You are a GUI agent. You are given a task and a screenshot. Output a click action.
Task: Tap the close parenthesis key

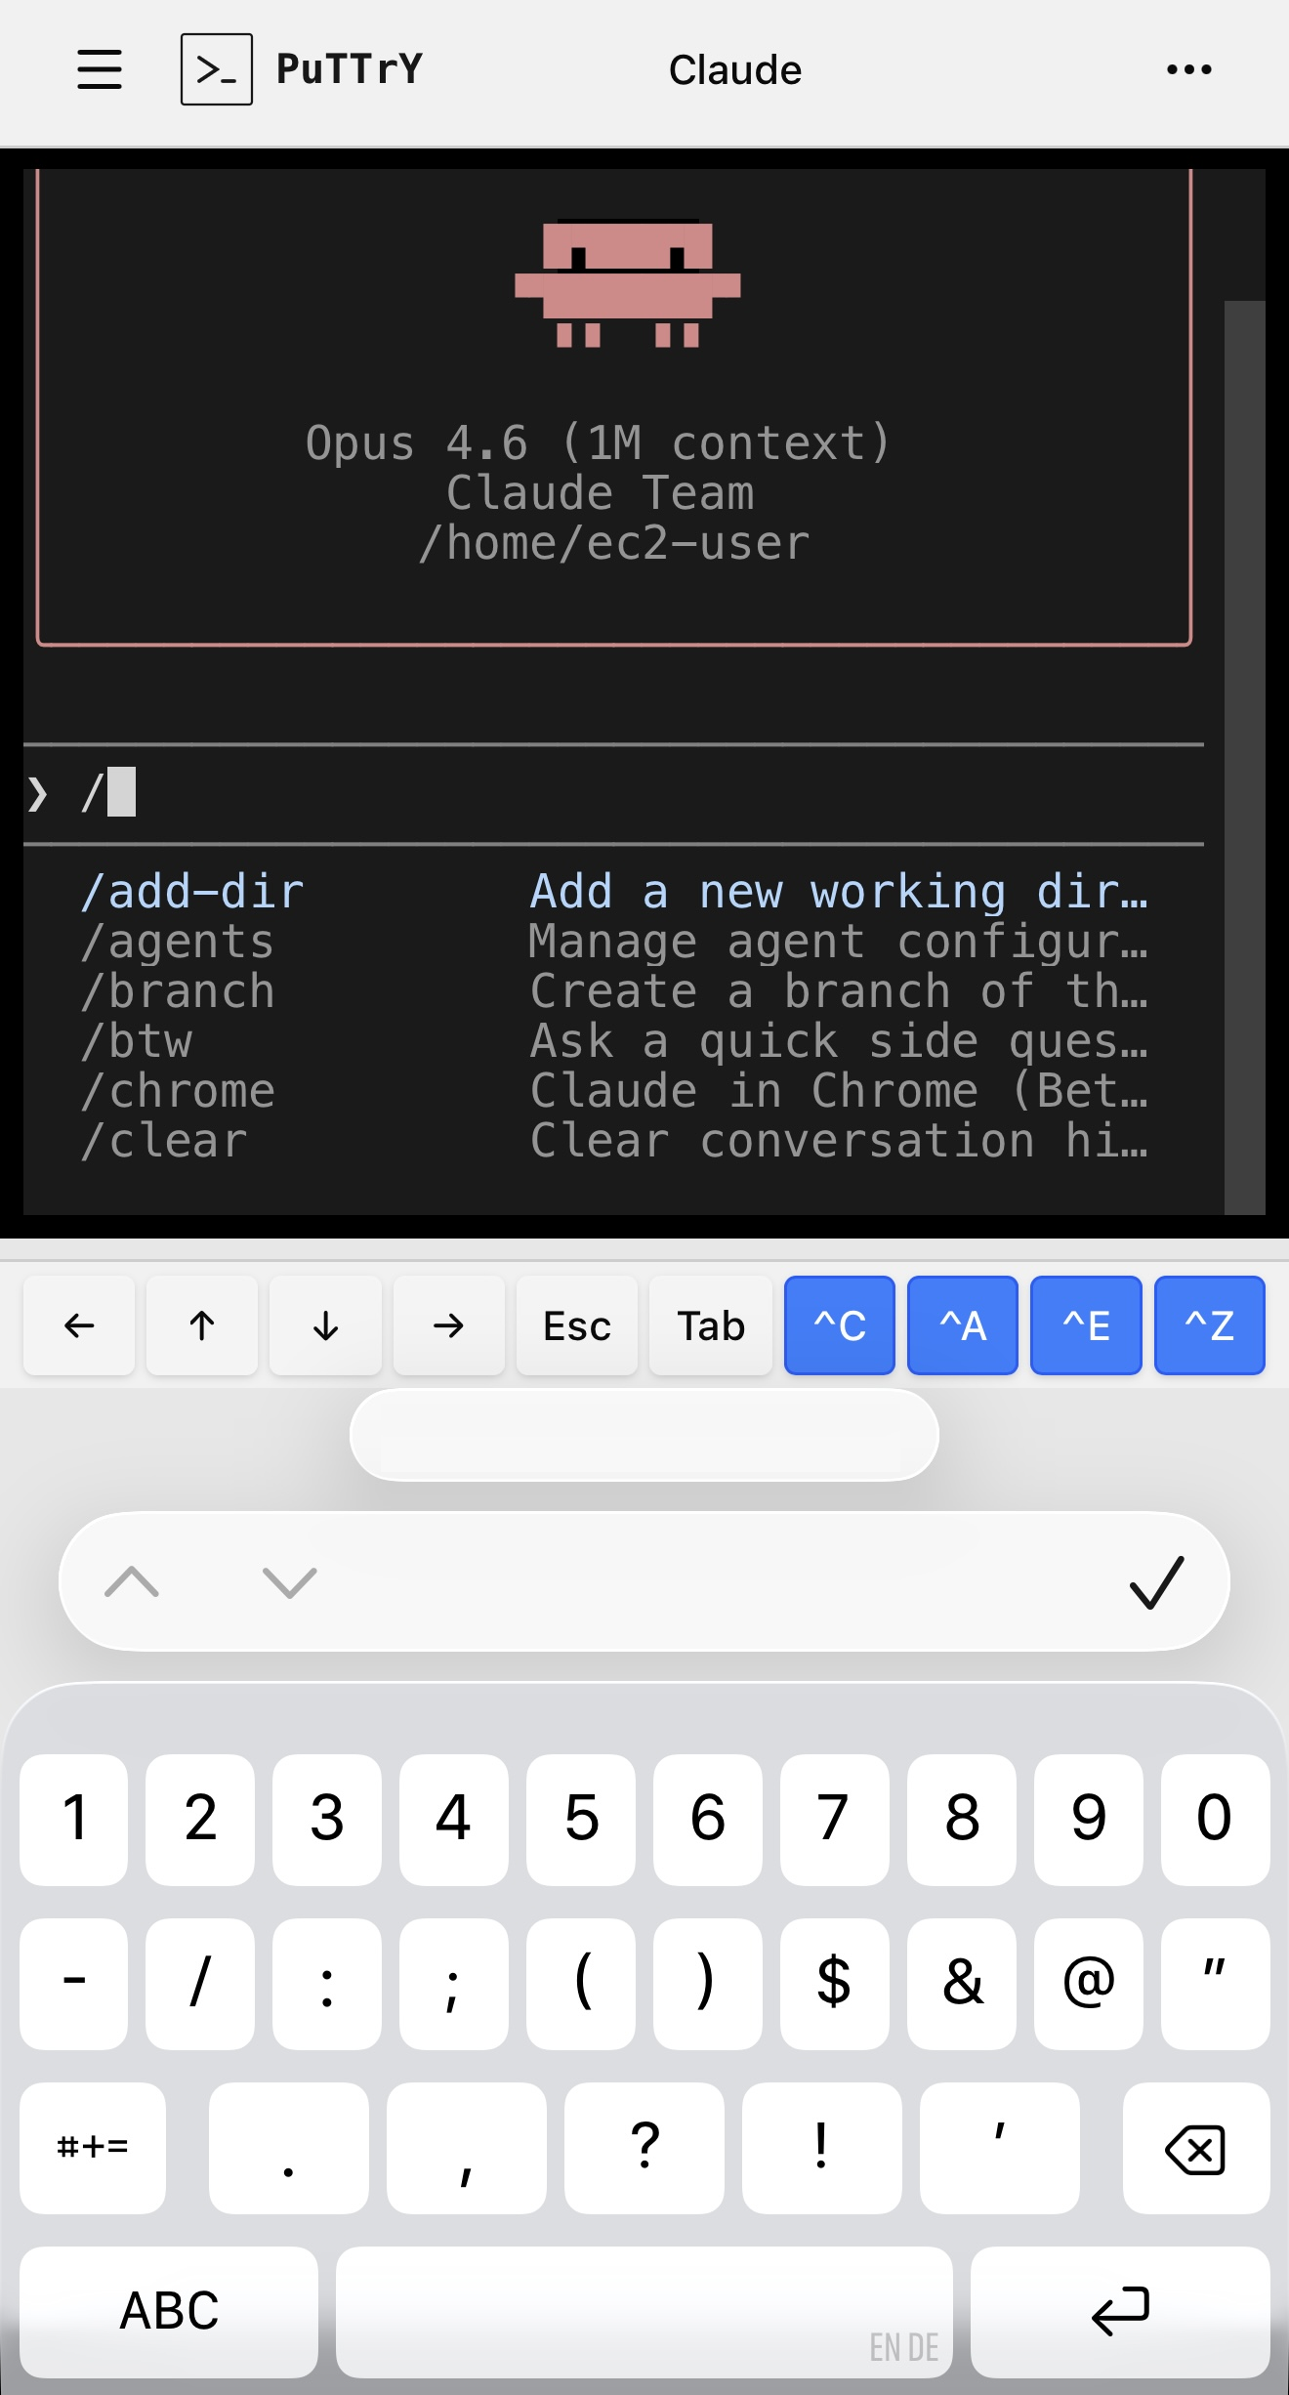coord(708,1984)
